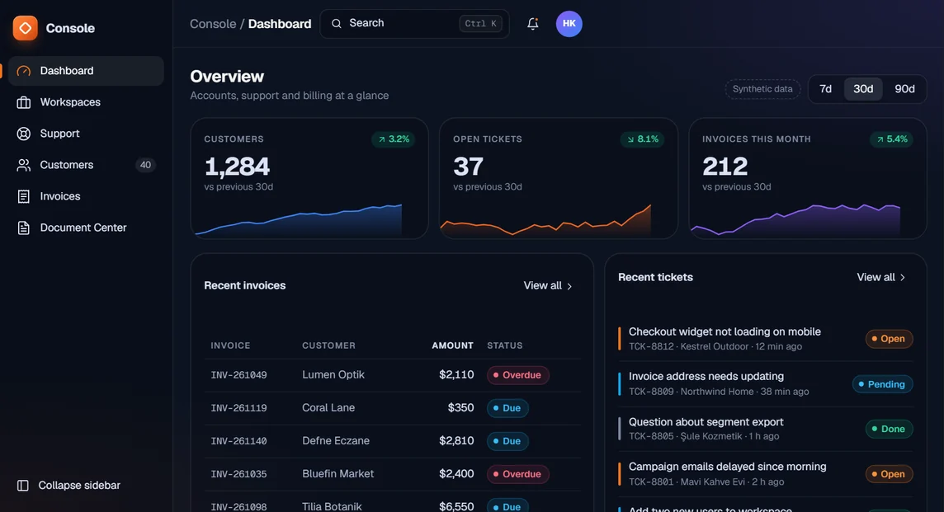The image size is (944, 512).
Task: Open invoice INV-261140
Action: 239,441
